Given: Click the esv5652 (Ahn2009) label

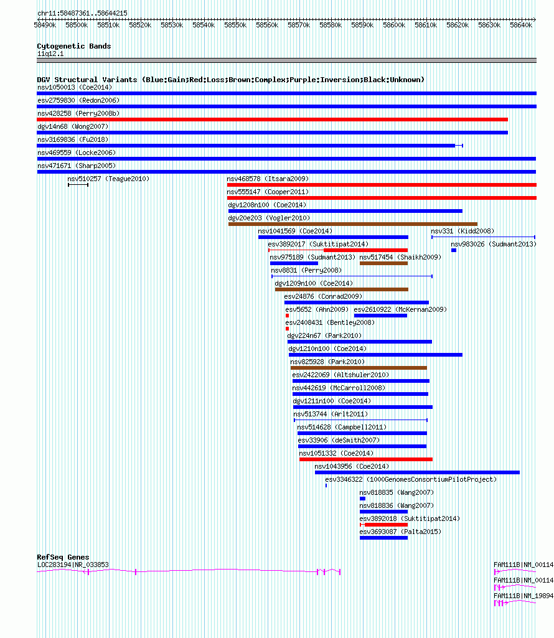Looking at the screenshot, I should click(317, 309).
